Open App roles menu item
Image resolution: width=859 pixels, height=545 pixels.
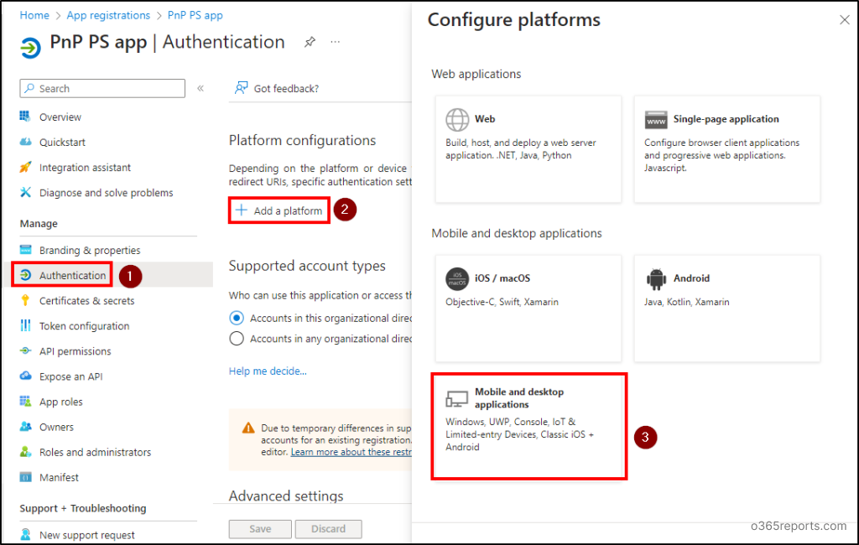point(60,402)
